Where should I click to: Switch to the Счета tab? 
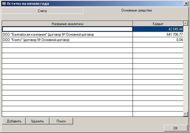(x=42, y=11)
